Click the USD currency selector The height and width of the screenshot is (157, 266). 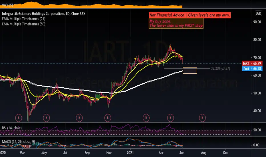pos(258,13)
